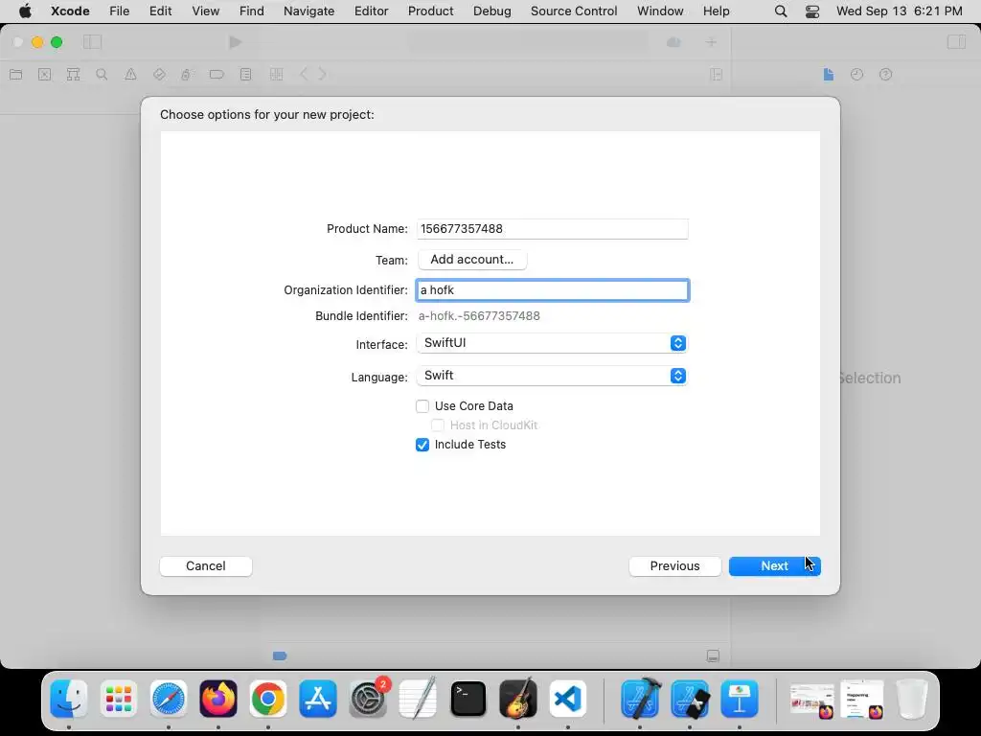Open Terminal from the Dock
Screen dimensions: 981x736
[x=468, y=699]
